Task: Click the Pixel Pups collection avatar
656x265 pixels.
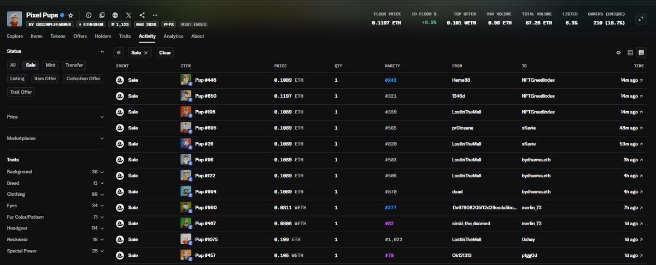Action: click(x=14, y=19)
